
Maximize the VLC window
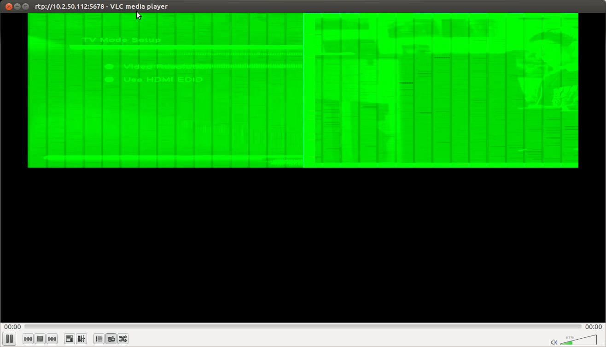(25, 6)
